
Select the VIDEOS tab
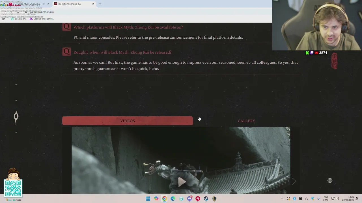[128, 121]
